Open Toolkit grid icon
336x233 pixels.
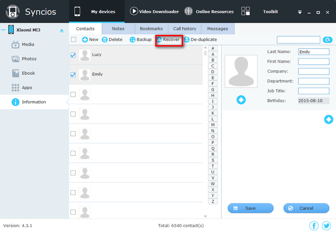pos(245,11)
